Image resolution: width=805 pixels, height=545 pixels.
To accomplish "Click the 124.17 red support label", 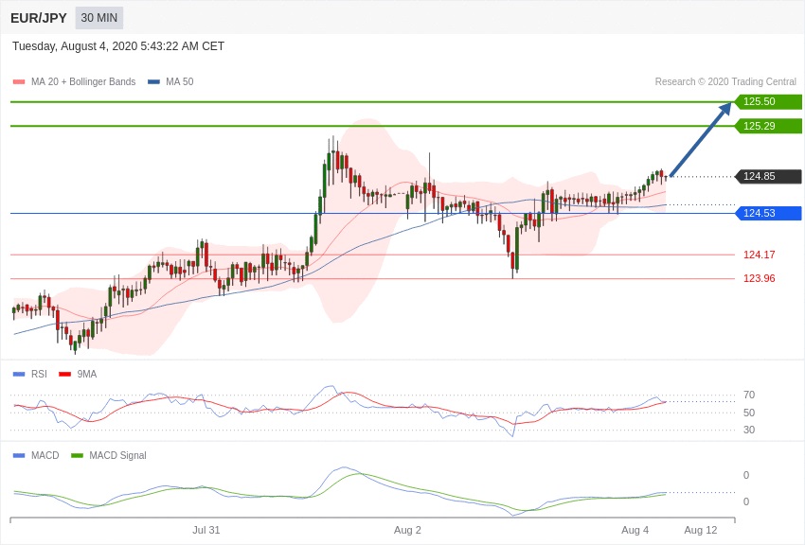I will [x=759, y=255].
